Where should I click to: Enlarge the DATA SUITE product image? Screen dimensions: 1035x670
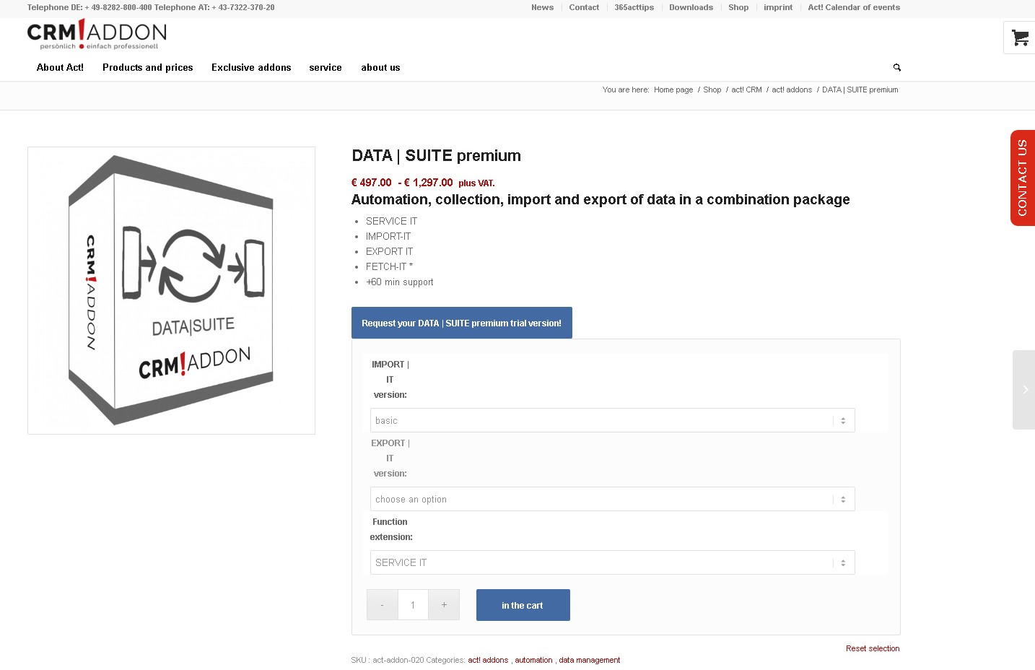pos(171,290)
